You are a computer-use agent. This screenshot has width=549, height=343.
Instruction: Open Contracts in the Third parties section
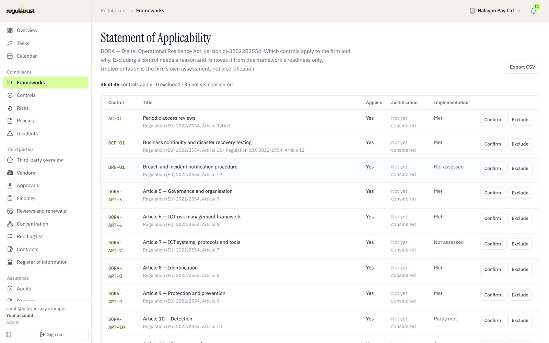click(x=46, y=249)
